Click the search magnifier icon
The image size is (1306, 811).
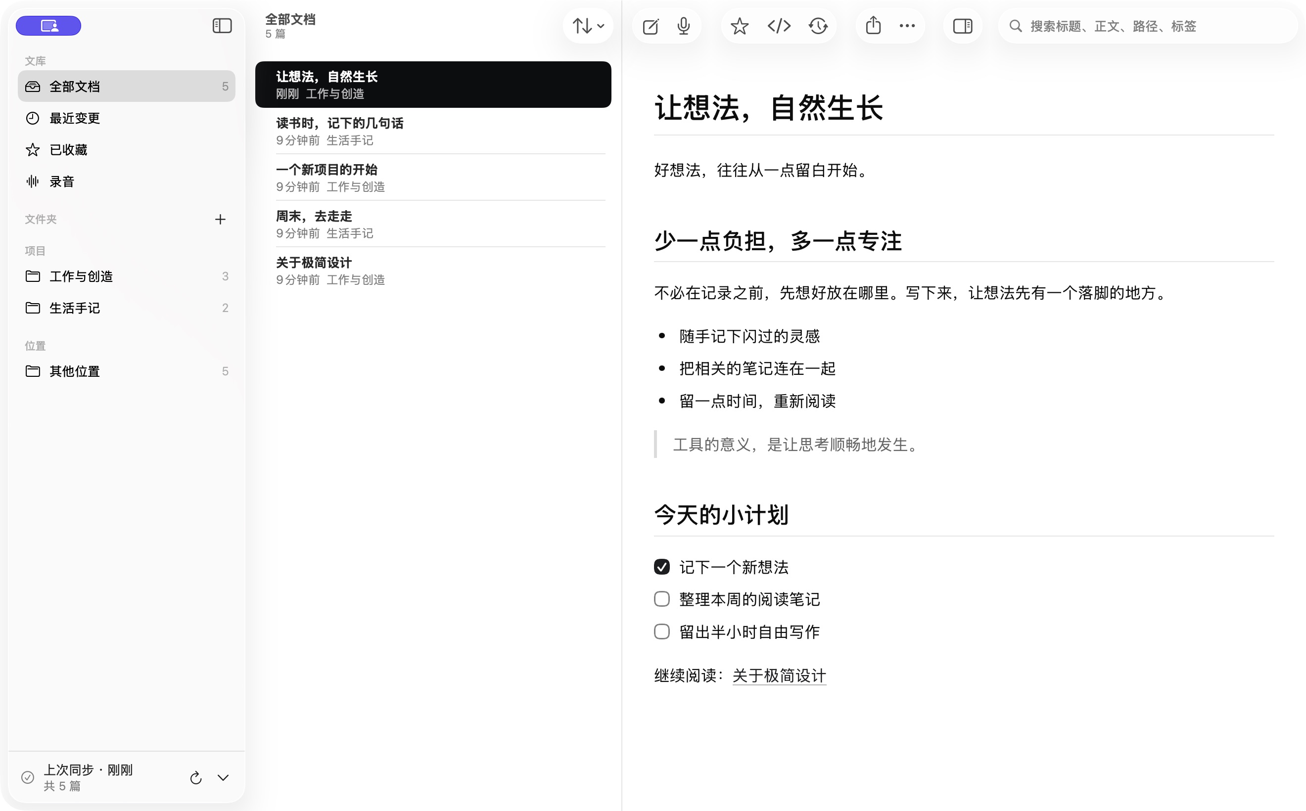click(x=1015, y=26)
